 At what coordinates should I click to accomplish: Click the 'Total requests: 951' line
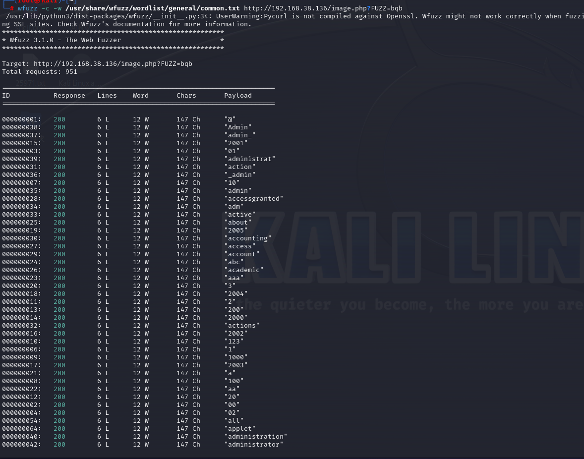pos(40,71)
